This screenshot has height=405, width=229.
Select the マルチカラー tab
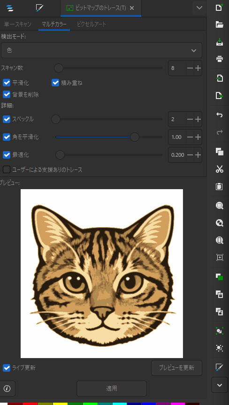tap(54, 24)
